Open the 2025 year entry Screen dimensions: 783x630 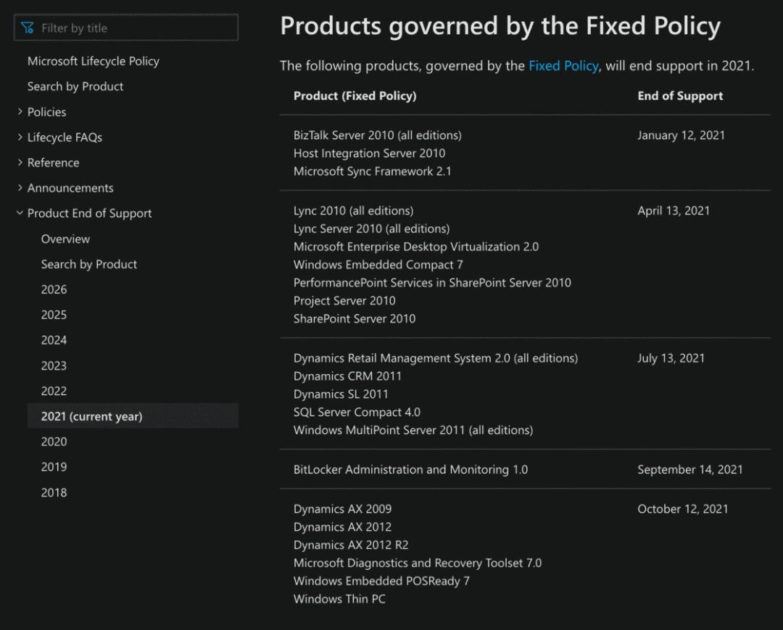pyautogui.click(x=54, y=315)
